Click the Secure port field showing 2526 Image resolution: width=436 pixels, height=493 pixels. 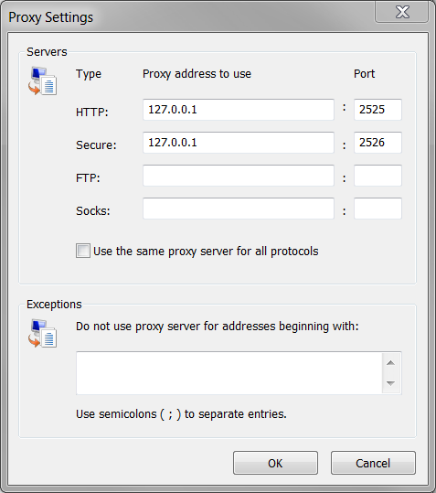378,143
